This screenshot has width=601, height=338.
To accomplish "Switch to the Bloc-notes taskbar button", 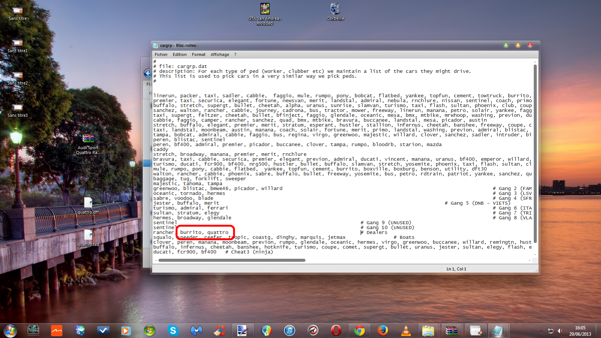I will (498, 330).
